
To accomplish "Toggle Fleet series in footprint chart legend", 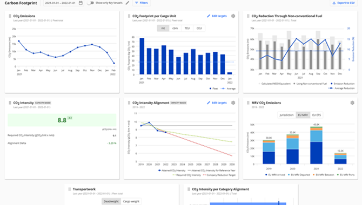I will tap(213, 88).
